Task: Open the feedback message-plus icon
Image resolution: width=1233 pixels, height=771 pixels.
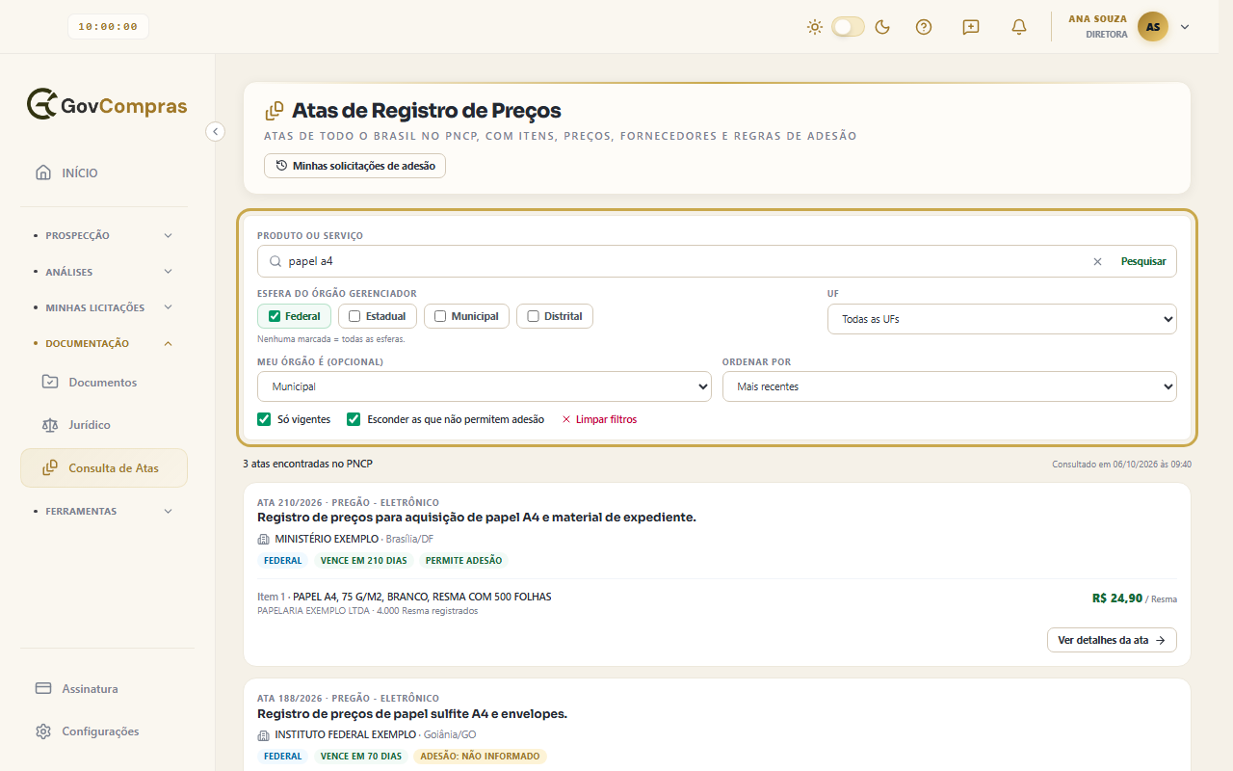Action: [971, 27]
